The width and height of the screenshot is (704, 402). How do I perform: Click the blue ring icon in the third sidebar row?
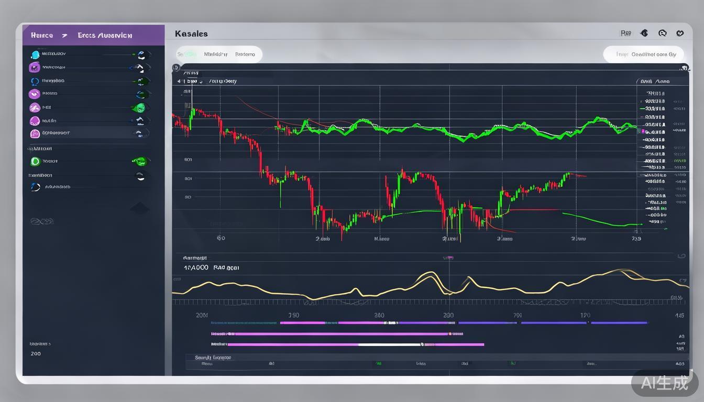pyautogui.click(x=35, y=81)
